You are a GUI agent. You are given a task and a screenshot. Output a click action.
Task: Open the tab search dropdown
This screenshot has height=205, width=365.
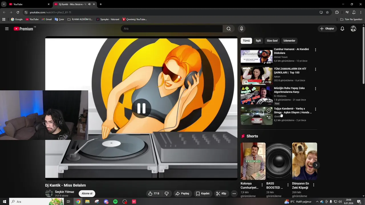[4, 4]
